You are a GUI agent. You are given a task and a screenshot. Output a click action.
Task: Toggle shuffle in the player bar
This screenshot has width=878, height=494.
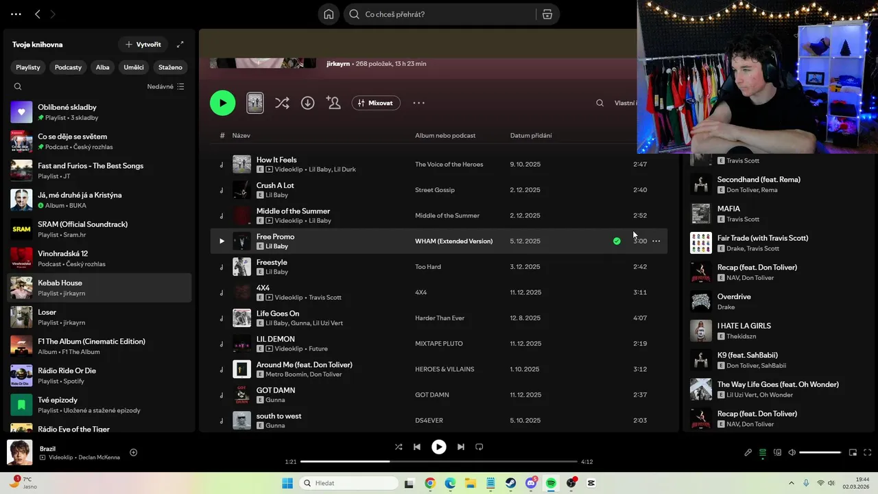(399, 447)
